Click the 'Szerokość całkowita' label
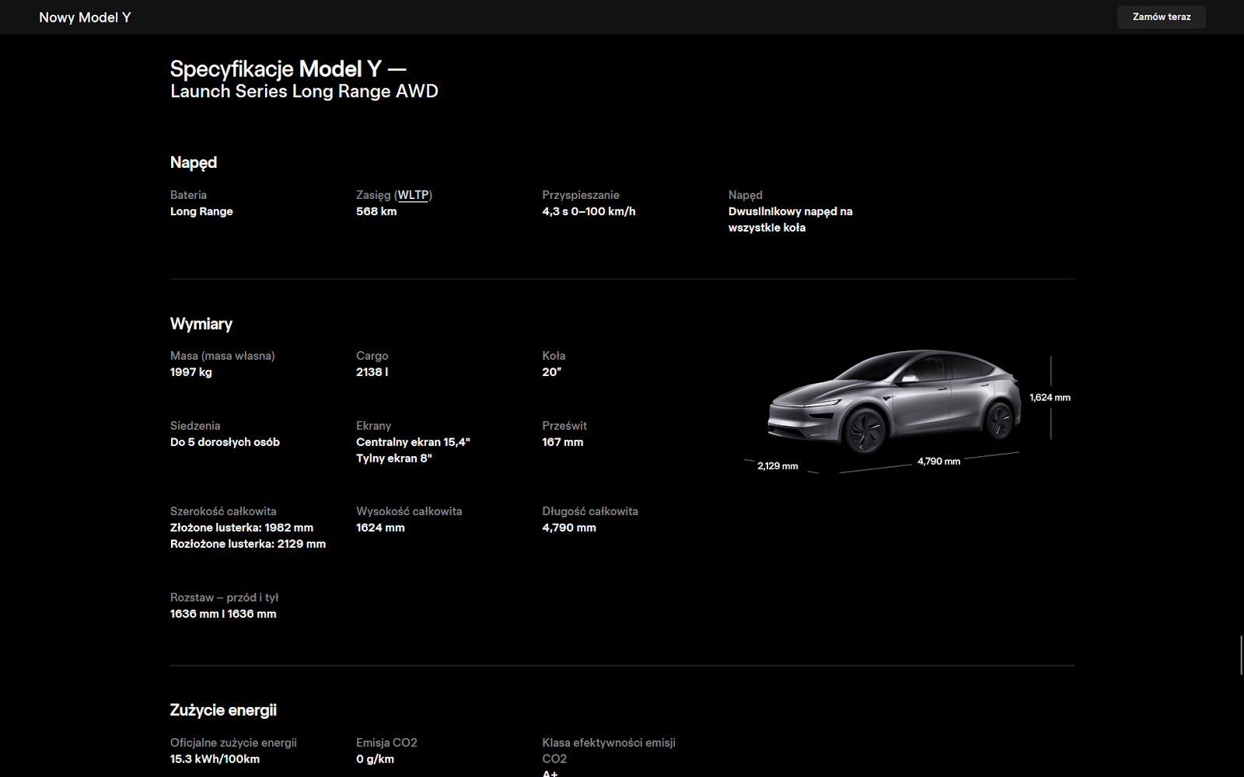The height and width of the screenshot is (777, 1244). [x=223, y=511]
